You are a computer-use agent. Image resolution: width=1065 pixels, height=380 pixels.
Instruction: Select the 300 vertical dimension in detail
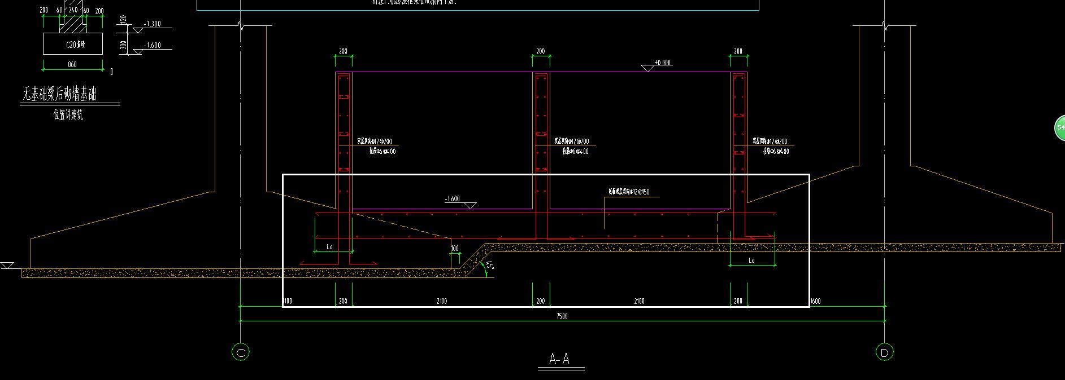(123, 44)
